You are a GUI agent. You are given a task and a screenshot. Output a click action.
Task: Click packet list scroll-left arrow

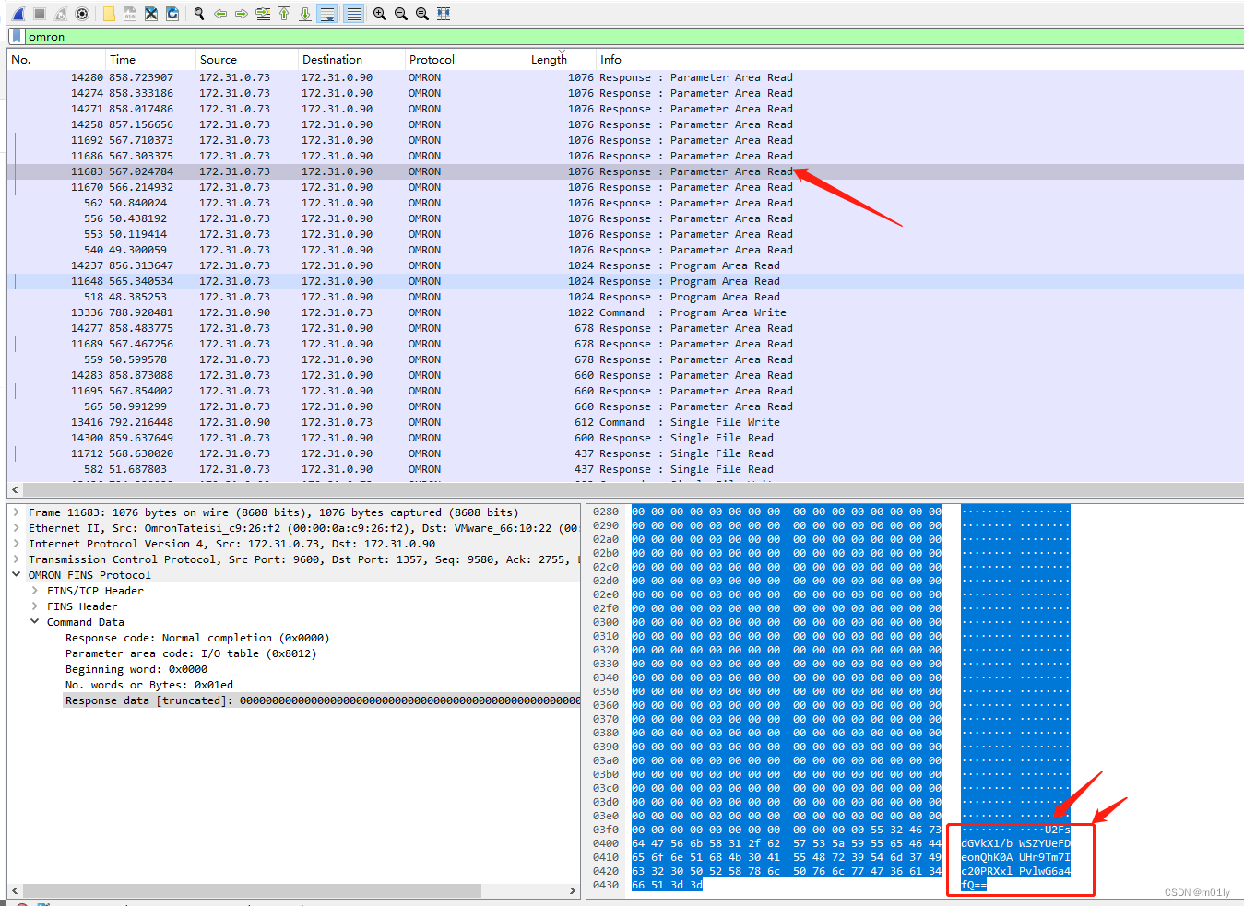pos(15,490)
